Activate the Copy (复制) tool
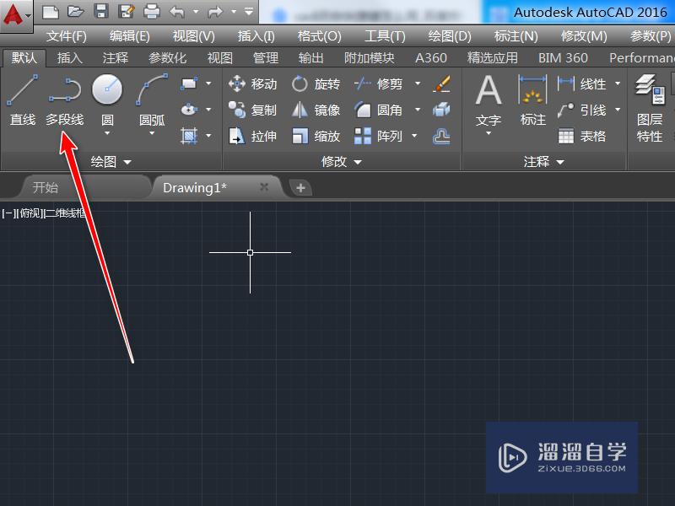This screenshot has height=506, width=675. tap(252, 110)
